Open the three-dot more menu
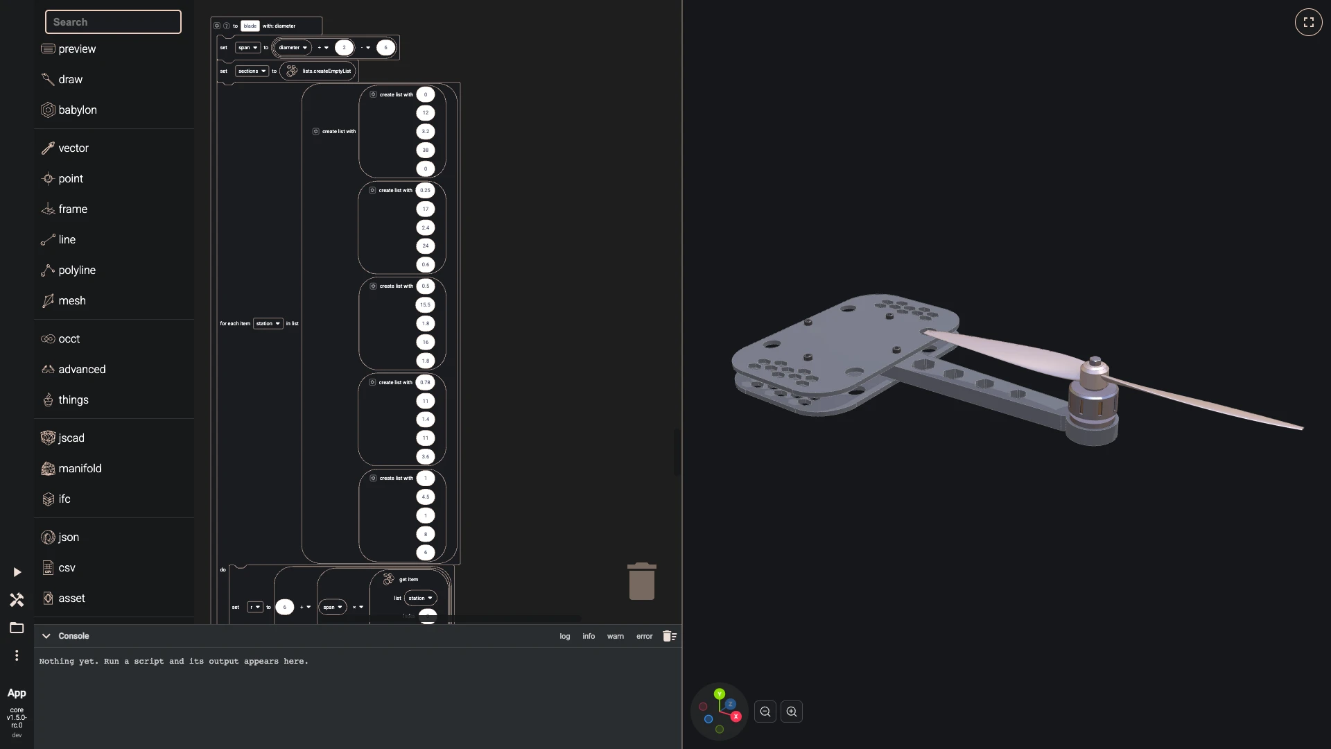1331x749 pixels. (17, 655)
